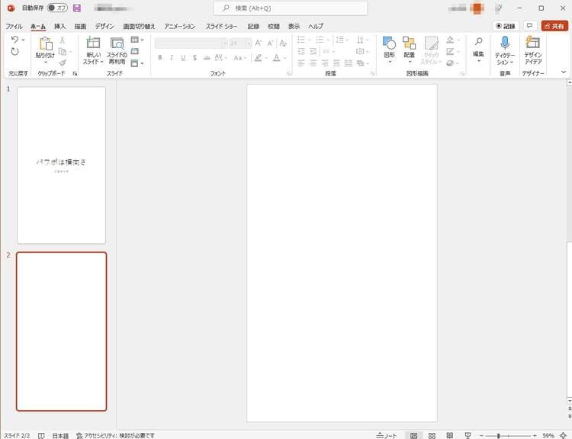Open the Font dialog launcher

pyautogui.click(x=288, y=73)
